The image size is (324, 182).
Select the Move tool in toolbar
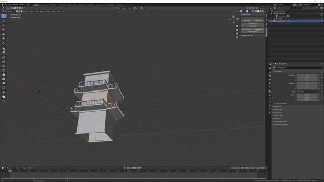[4, 25]
